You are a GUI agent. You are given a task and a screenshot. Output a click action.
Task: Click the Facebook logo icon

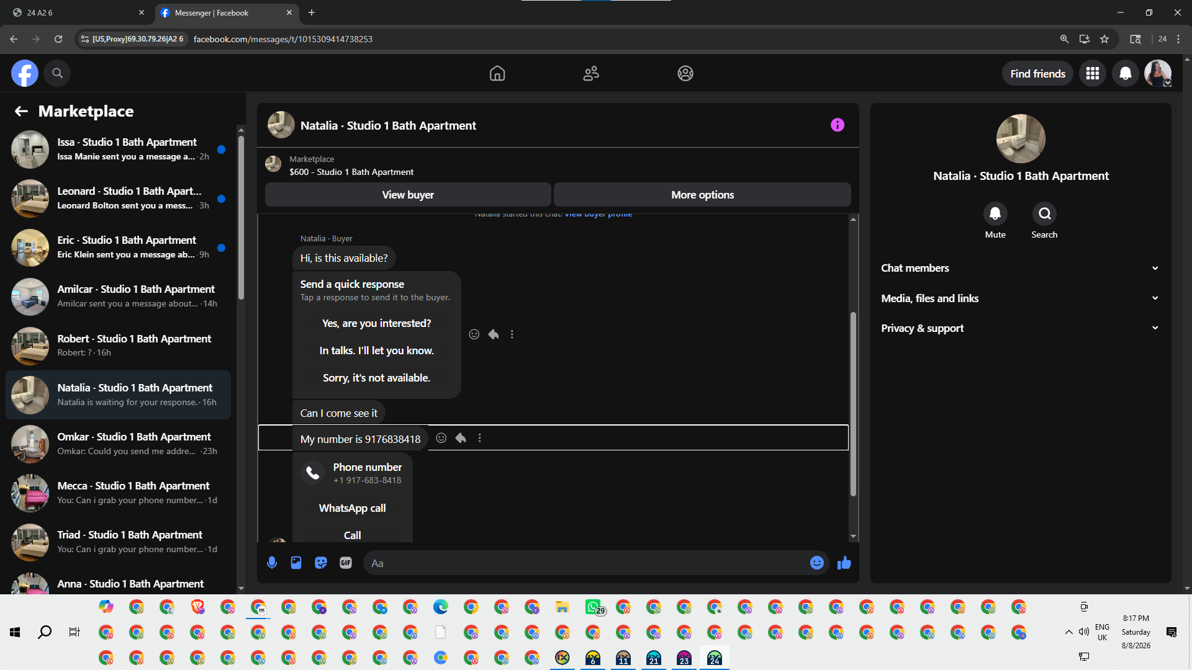point(25,73)
